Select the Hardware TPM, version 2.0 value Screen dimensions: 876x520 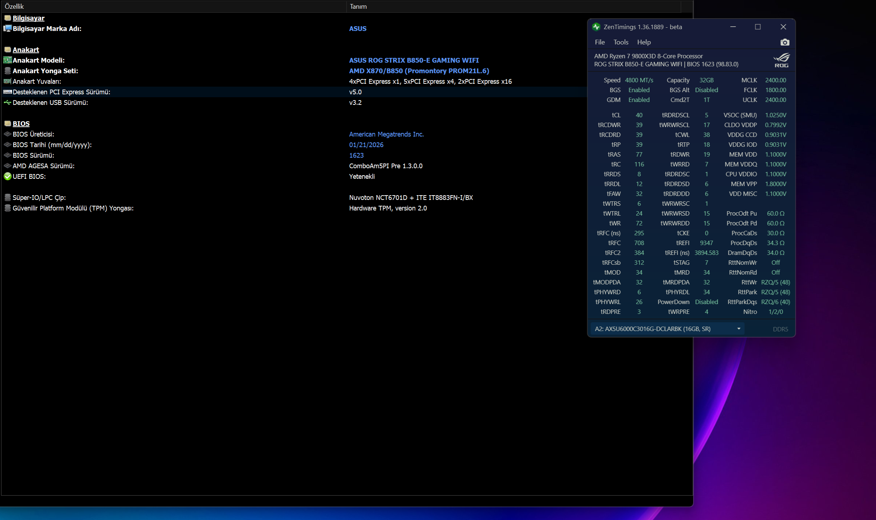[388, 208]
